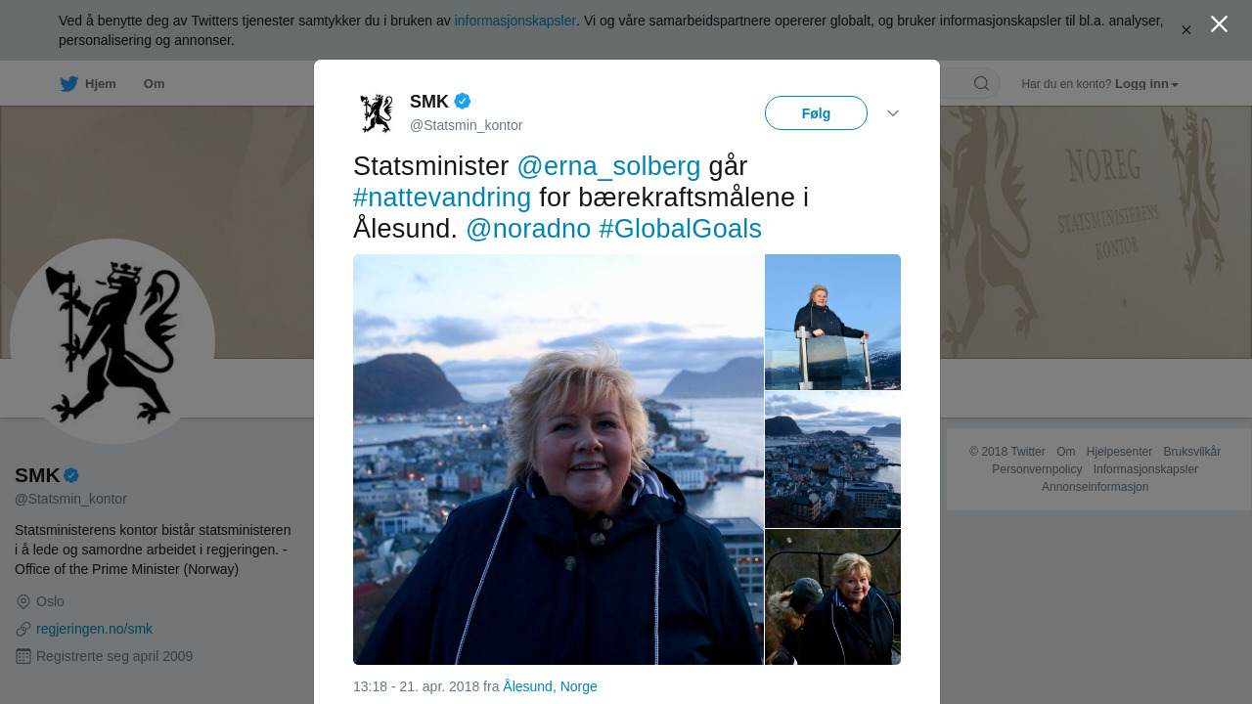Visit the regjeringen.no/smk link
Image resolution: width=1252 pixels, height=704 pixels.
(94, 629)
